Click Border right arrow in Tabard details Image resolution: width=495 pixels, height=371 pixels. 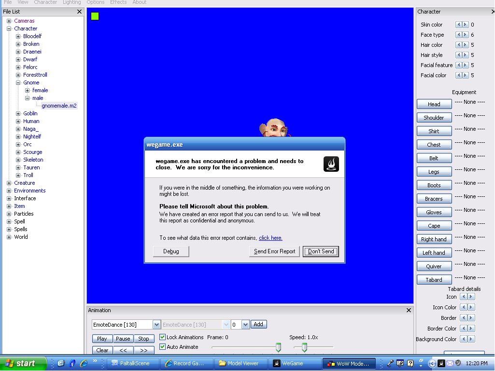[471, 317]
